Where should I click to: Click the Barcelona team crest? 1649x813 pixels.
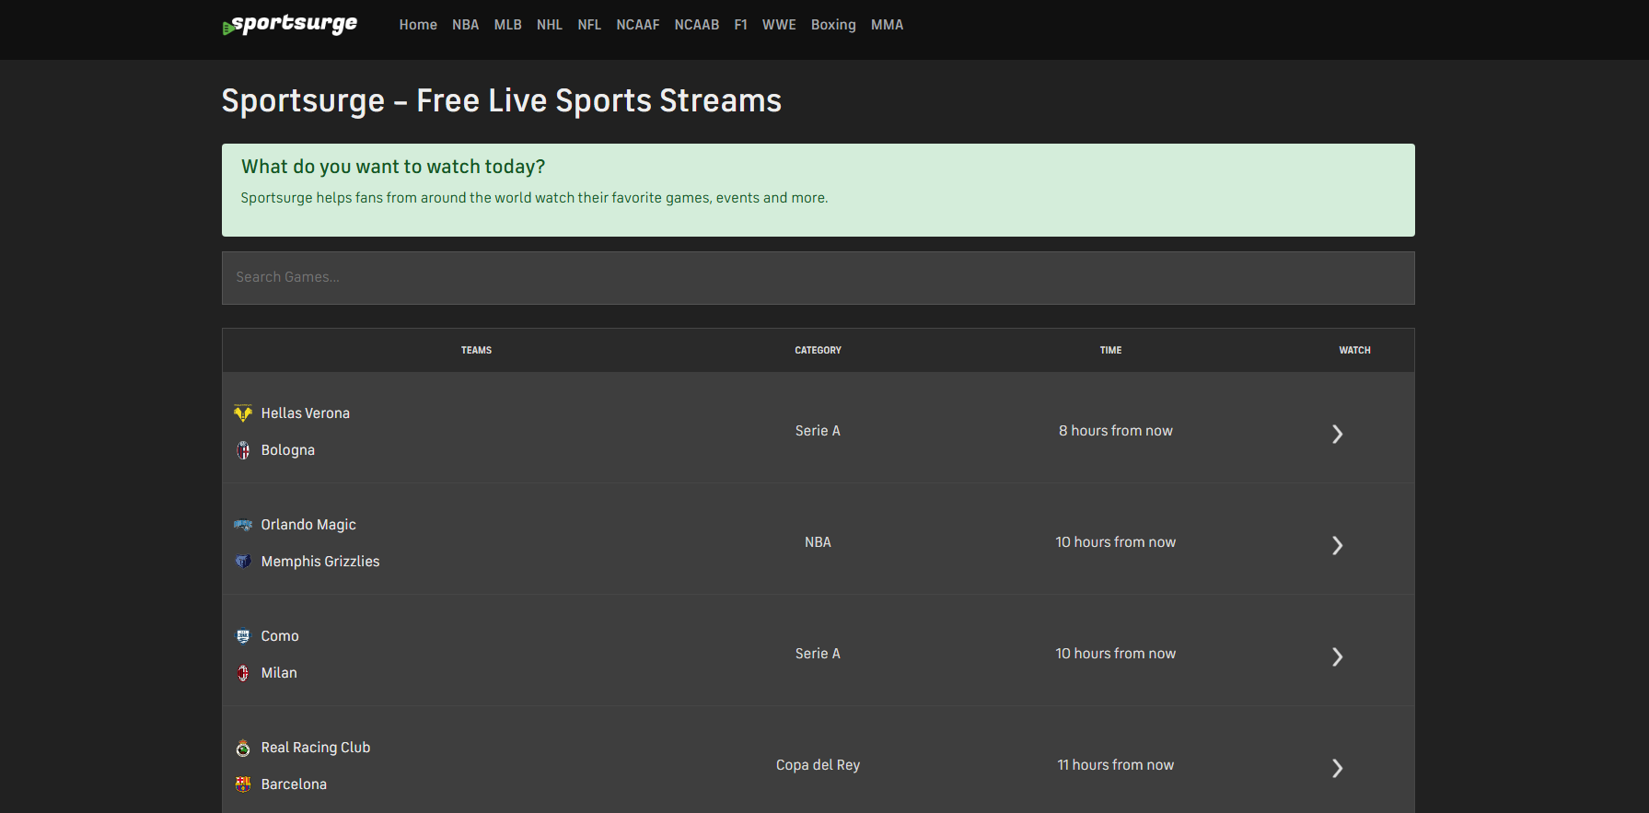(243, 784)
